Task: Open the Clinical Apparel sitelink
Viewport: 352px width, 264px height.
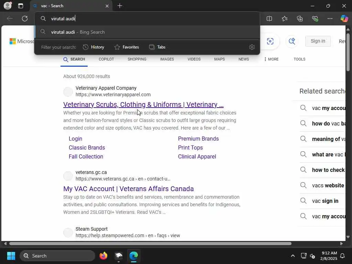Action: [x=197, y=157]
